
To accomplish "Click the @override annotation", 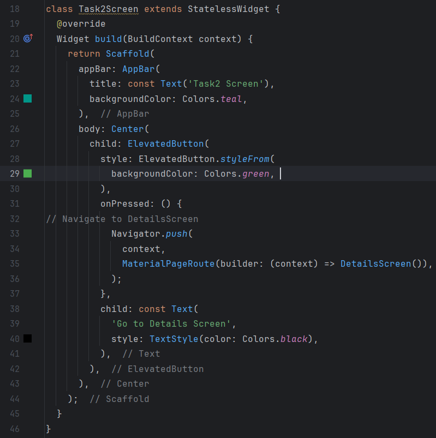I will [x=81, y=24].
